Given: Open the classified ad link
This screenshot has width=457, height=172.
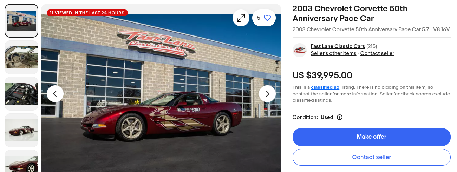Looking at the screenshot, I should point(325,87).
